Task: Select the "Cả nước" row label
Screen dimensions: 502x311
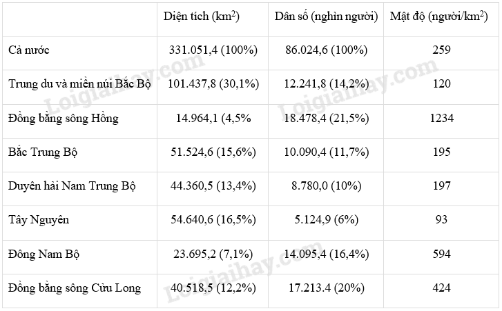Action: tap(29, 50)
